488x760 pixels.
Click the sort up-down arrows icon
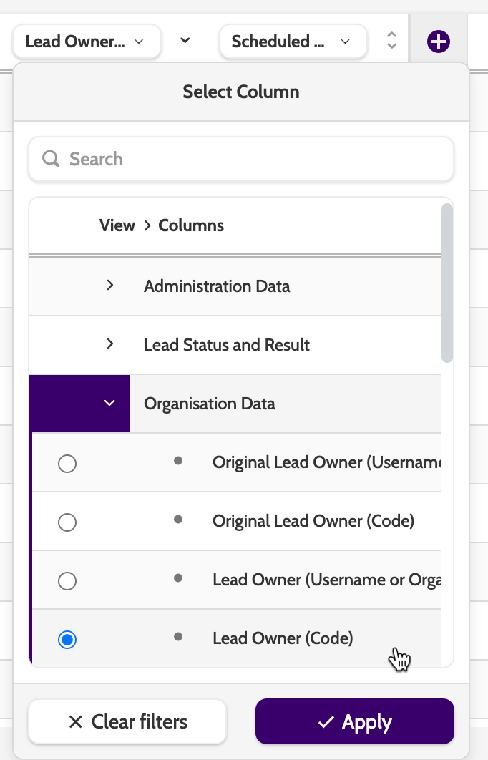point(391,41)
